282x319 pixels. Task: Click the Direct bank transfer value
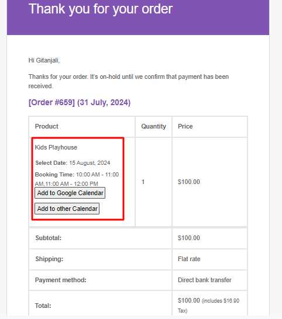click(205, 280)
